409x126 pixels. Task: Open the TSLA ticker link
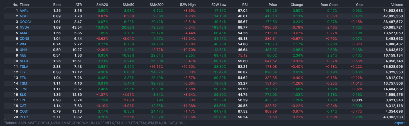[24, 66]
